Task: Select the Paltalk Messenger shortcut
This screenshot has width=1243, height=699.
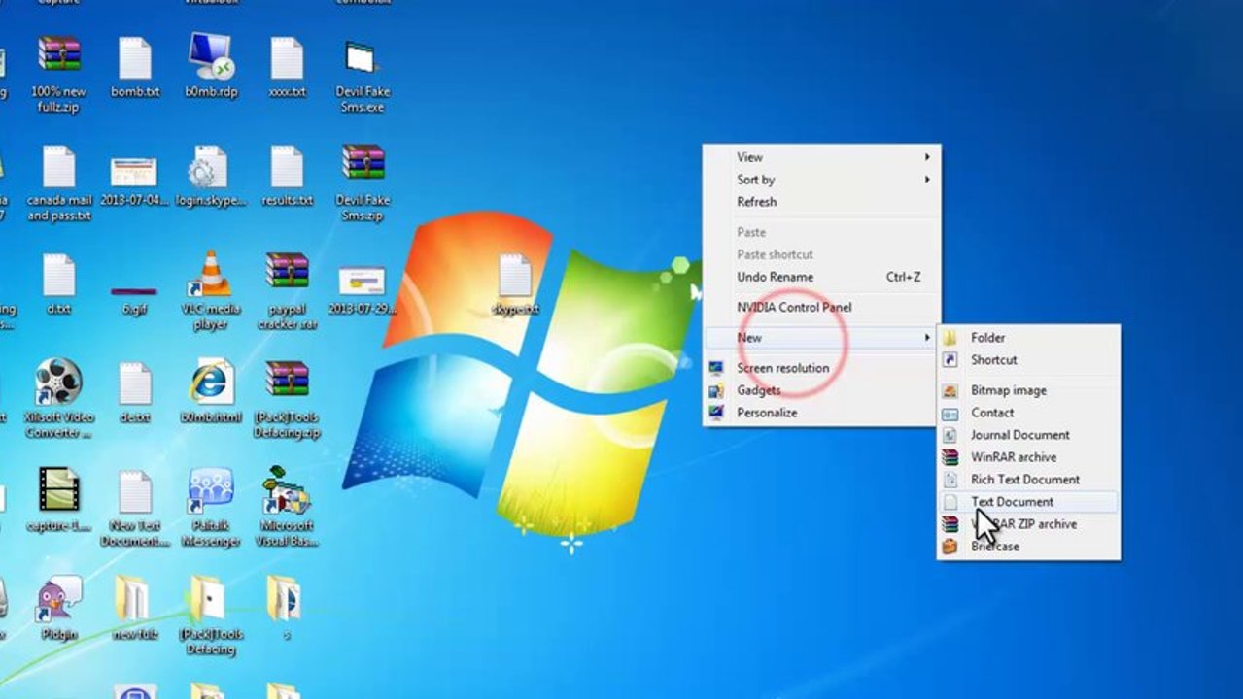Action: 211,491
